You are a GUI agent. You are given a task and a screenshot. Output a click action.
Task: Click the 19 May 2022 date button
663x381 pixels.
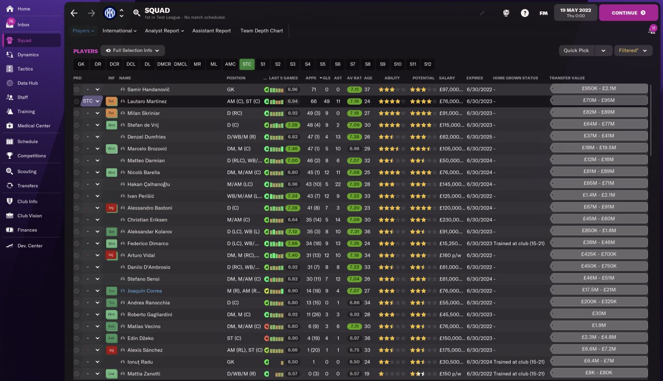(x=575, y=13)
